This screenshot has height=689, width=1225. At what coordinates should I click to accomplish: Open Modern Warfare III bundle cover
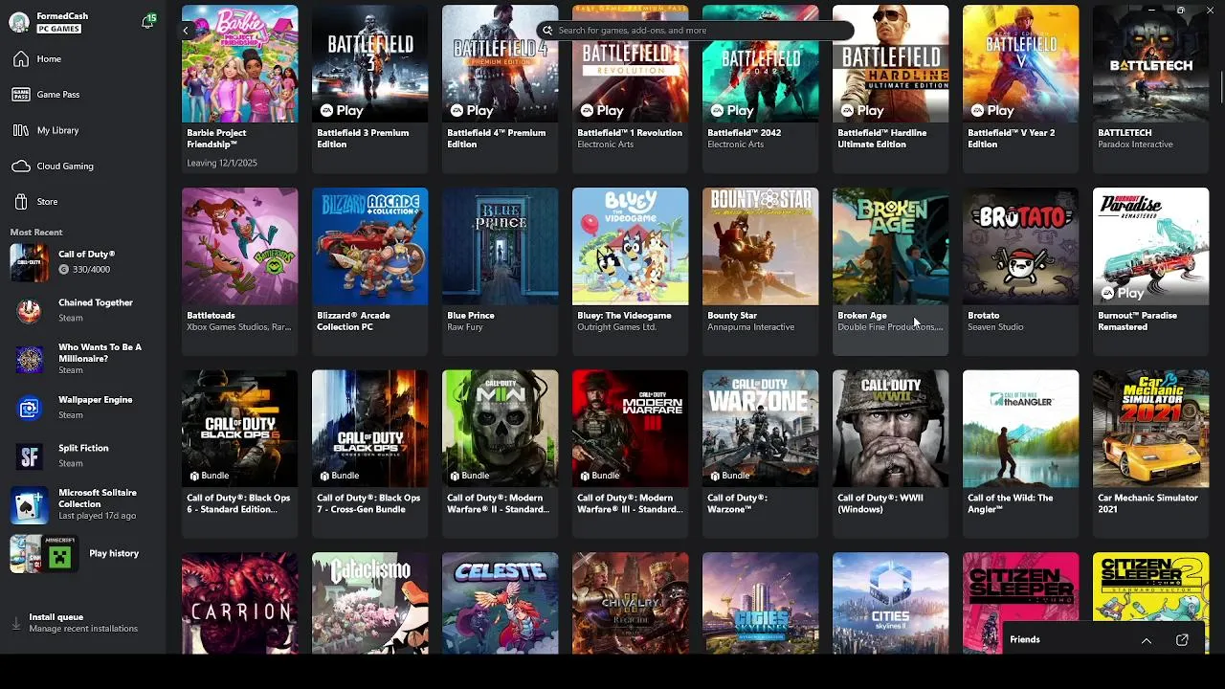click(630, 429)
